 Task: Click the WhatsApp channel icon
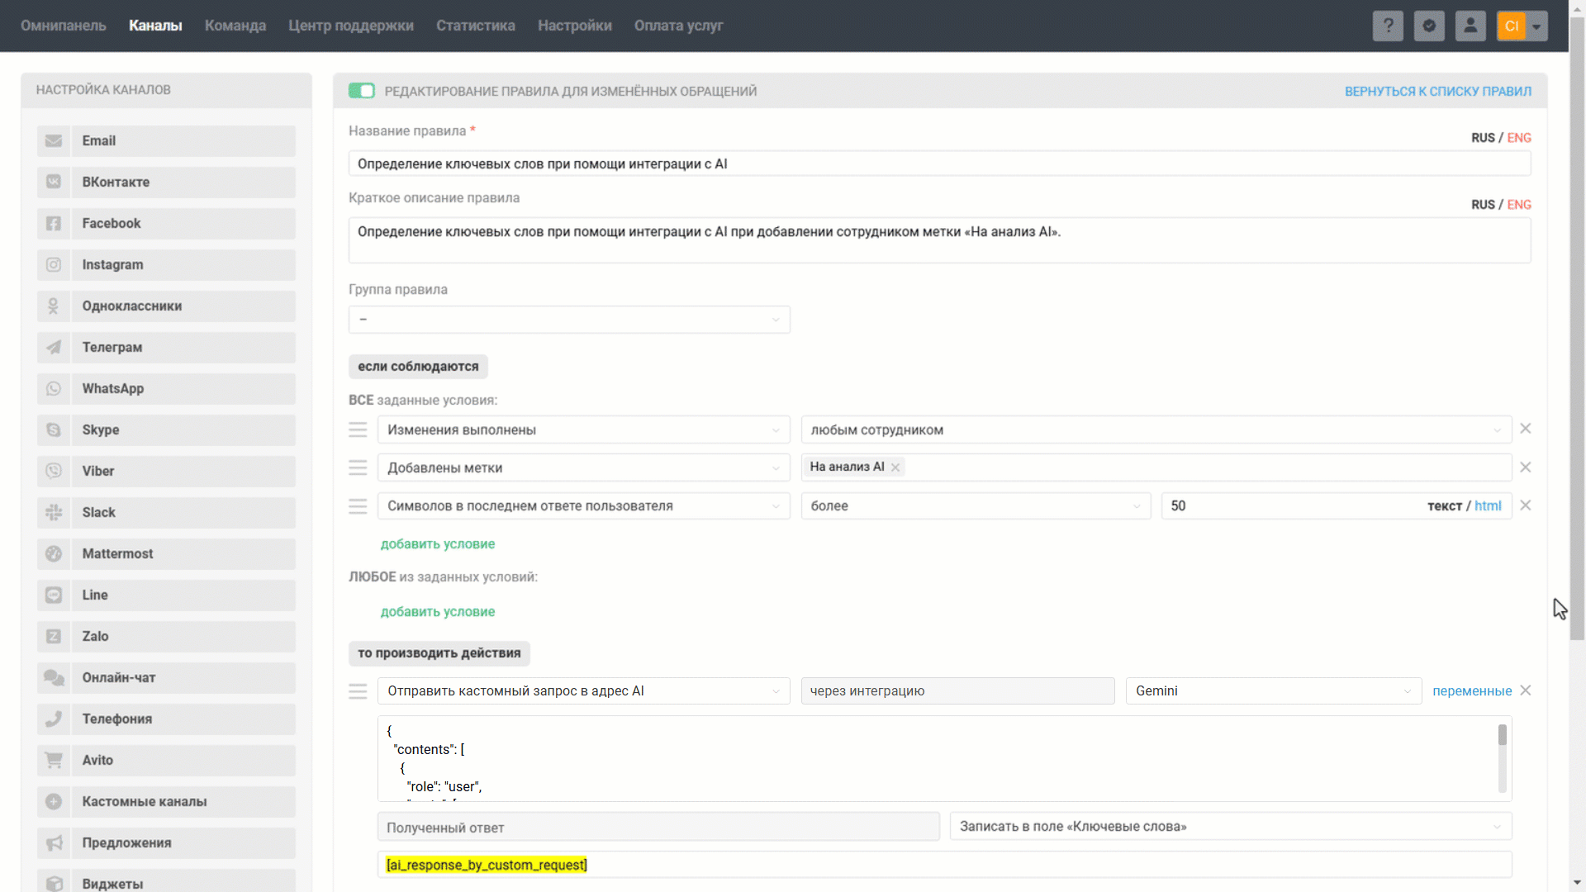click(54, 389)
